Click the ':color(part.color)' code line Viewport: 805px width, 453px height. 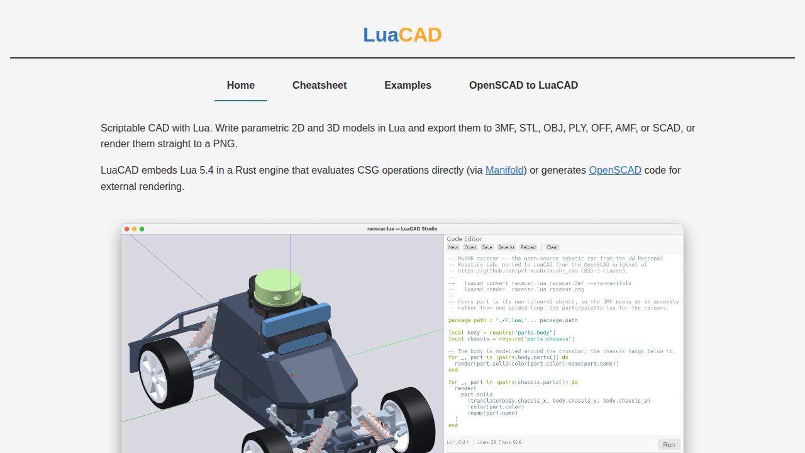pos(496,407)
